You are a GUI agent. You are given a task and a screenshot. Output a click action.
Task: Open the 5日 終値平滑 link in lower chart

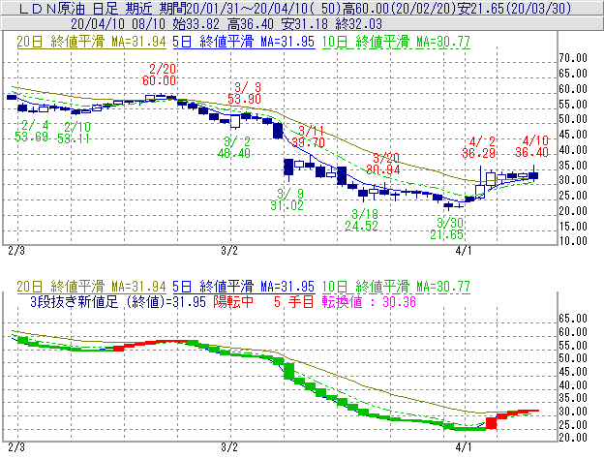(244, 287)
